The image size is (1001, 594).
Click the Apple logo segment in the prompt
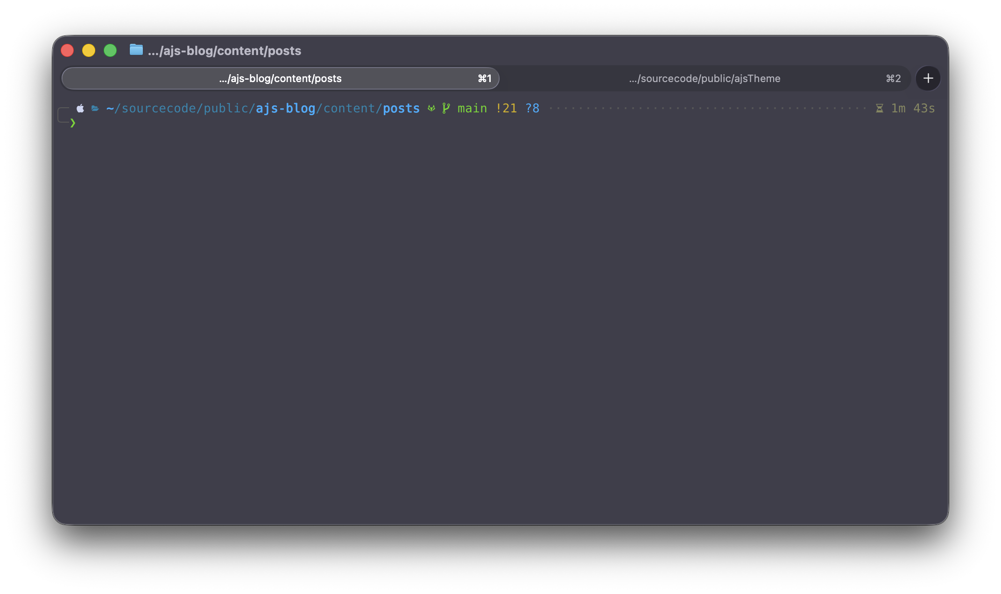80,108
